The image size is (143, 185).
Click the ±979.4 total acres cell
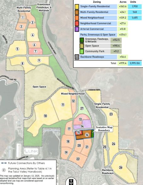click(x=123, y=63)
